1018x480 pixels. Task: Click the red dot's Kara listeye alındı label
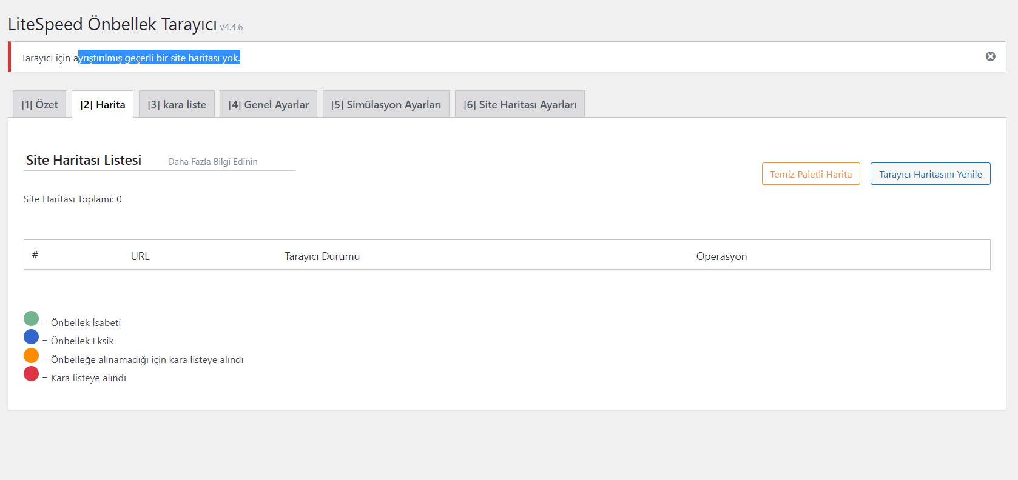coord(89,378)
